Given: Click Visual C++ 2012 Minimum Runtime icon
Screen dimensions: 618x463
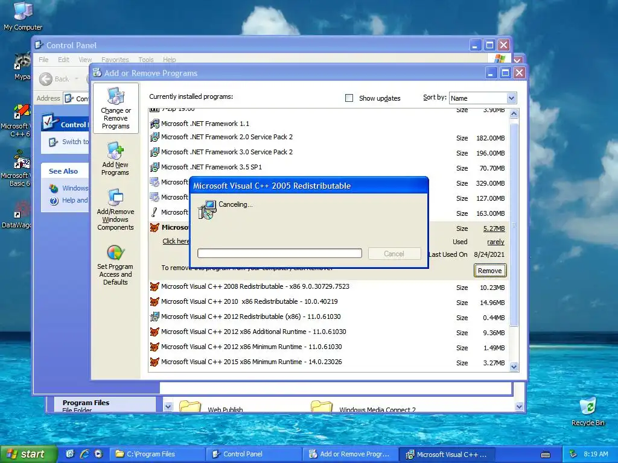Looking at the screenshot, I should click(154, 347).
